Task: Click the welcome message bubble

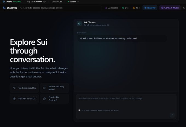Action: click(122, 39)
